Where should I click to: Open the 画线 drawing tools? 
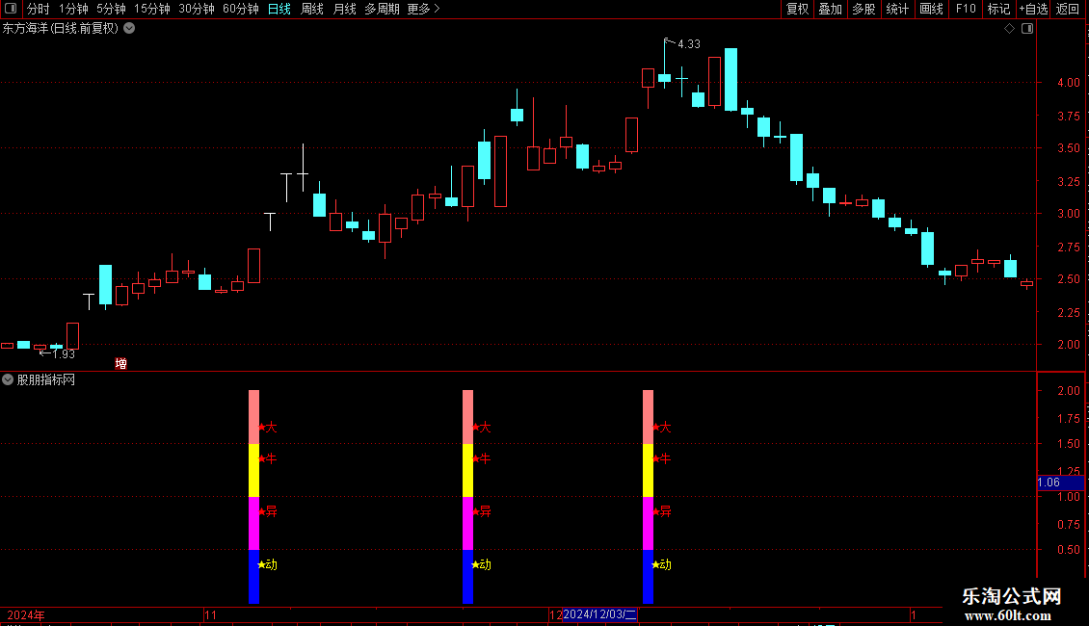[x=931, y=9]
